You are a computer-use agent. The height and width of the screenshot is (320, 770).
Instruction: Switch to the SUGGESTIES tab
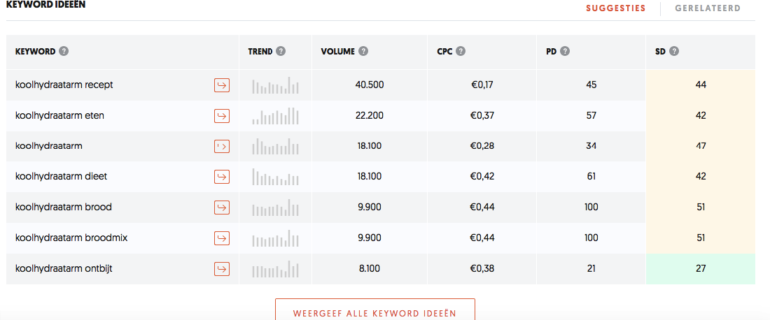(616, 8)
